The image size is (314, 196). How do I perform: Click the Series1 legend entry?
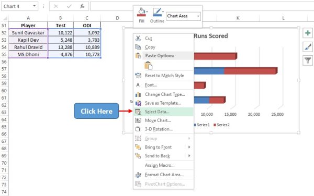coord(201,125)
